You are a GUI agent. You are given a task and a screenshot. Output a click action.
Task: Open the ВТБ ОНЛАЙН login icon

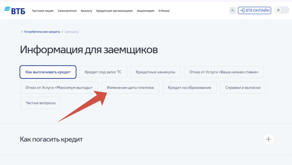point(254,10)
